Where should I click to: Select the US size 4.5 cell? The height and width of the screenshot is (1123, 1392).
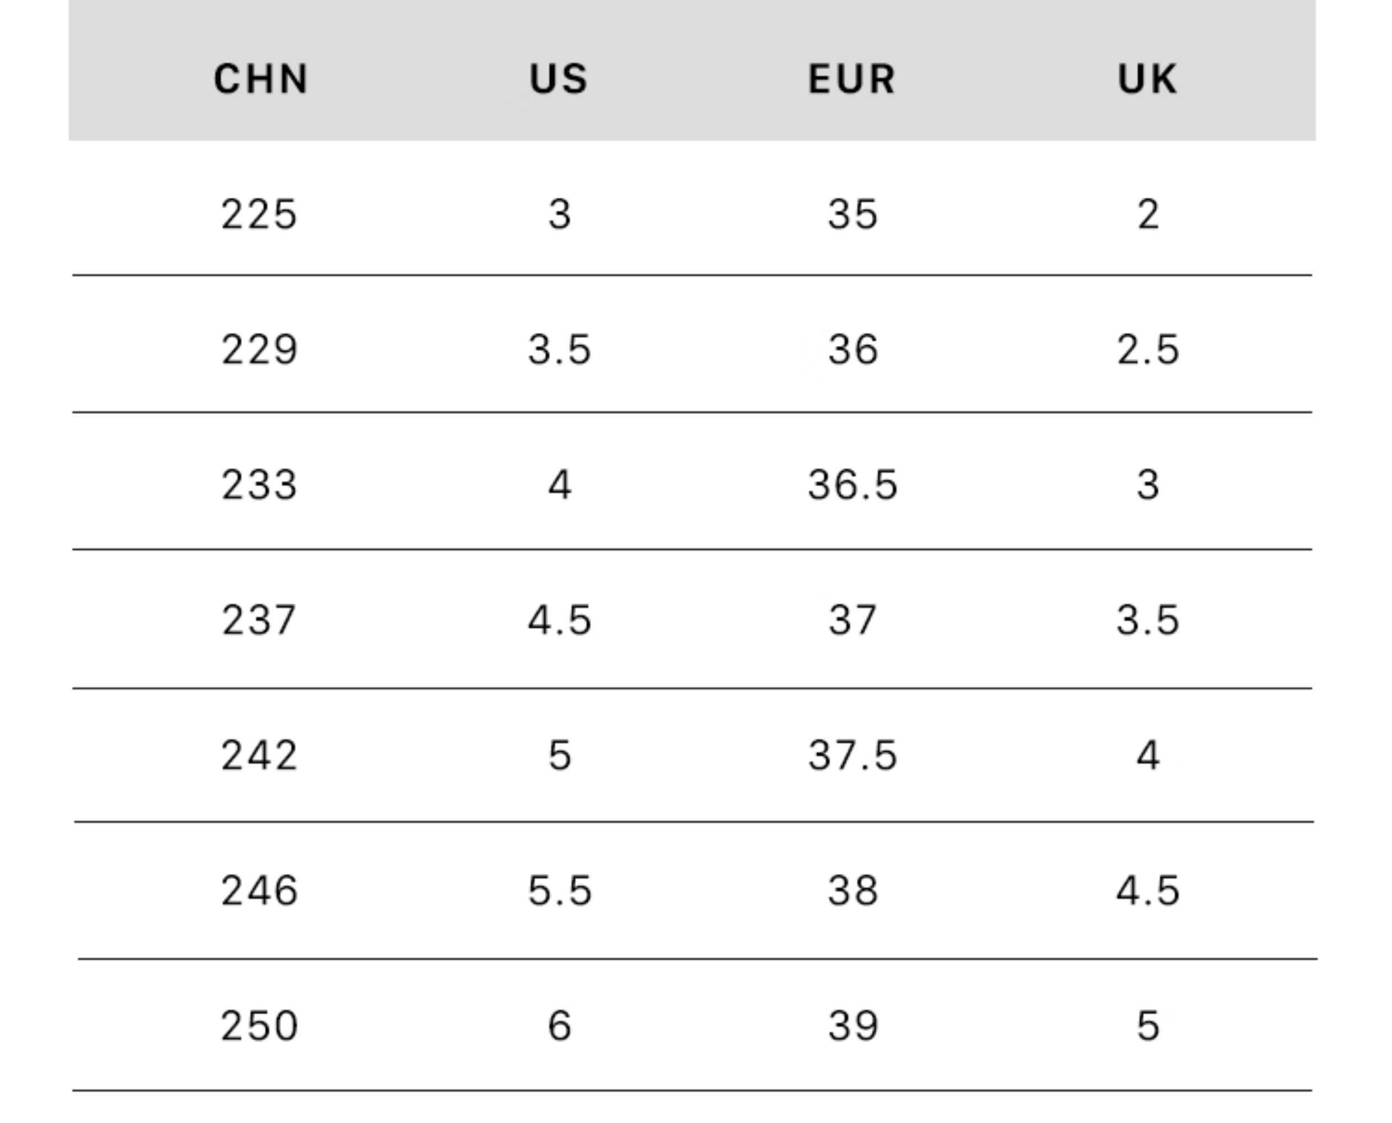pyautogui.click(x=559, y=620)
